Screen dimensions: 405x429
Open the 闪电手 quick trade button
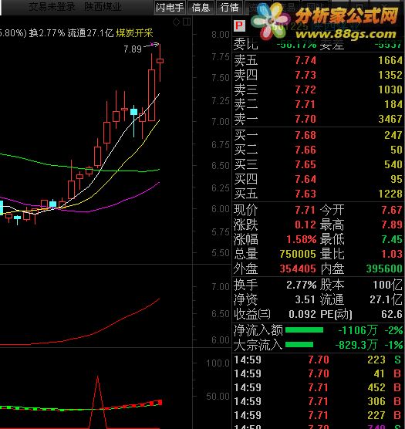[x=170, y=8]
